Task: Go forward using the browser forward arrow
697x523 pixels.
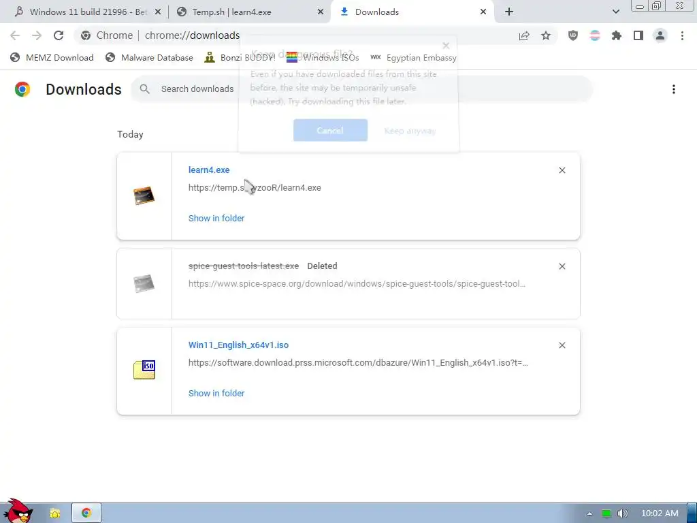Action: pyautogui.click(x=37, y=35)
